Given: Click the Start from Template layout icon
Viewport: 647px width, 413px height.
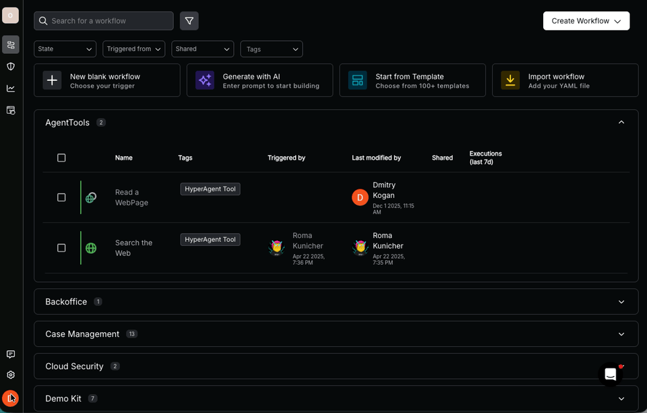Looking at the screenshot, I should point(357,80).
